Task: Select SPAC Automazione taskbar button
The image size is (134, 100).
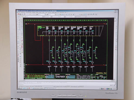Action: 51,88
